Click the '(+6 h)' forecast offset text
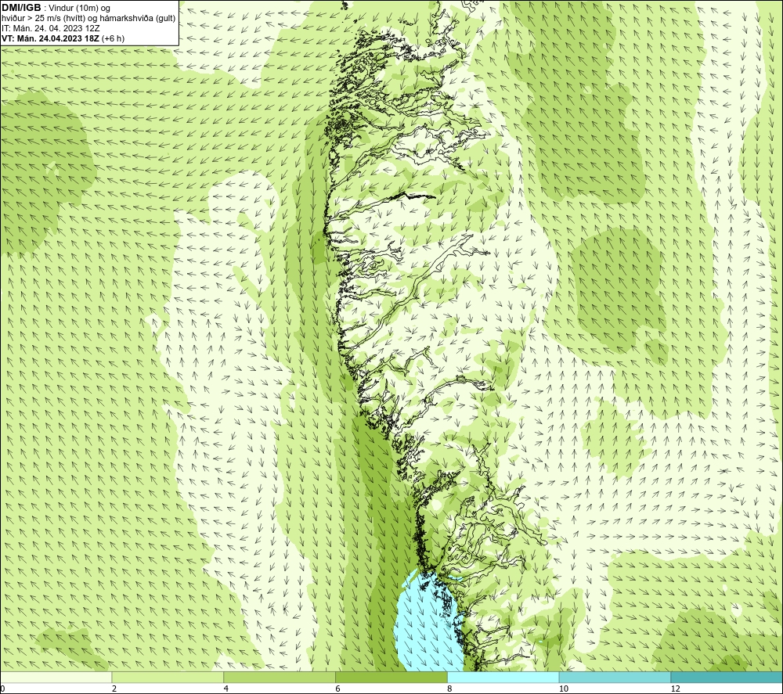This screenshot has height=694, width=783. (113, 38)
